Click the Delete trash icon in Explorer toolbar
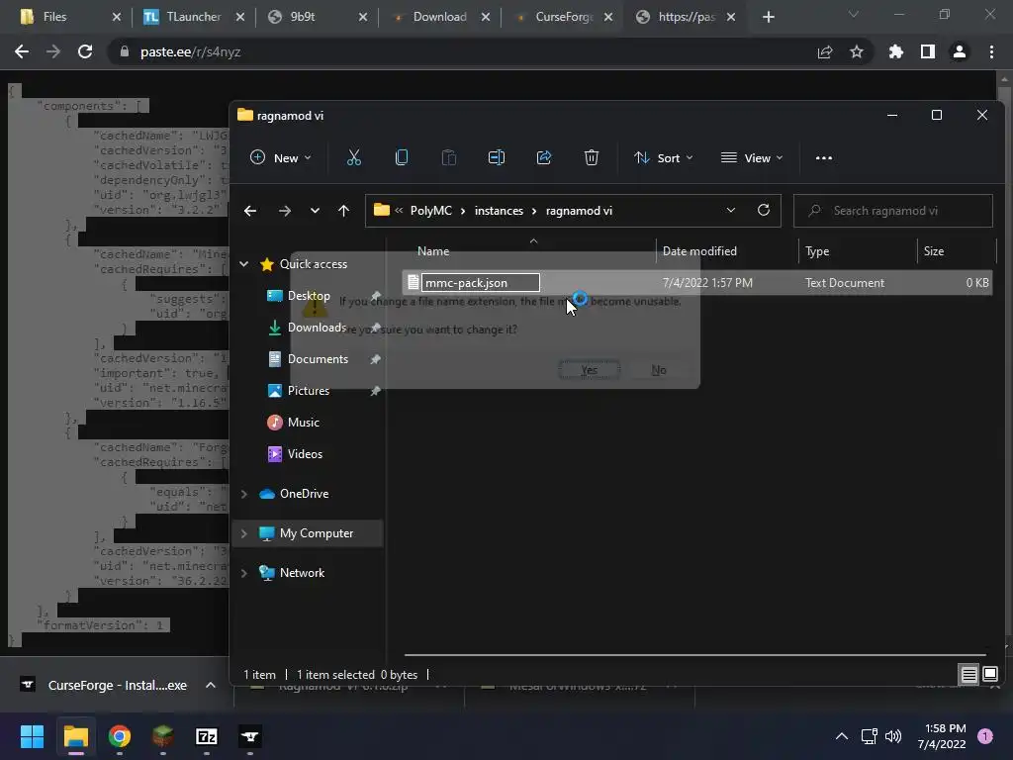 point(592,157)
